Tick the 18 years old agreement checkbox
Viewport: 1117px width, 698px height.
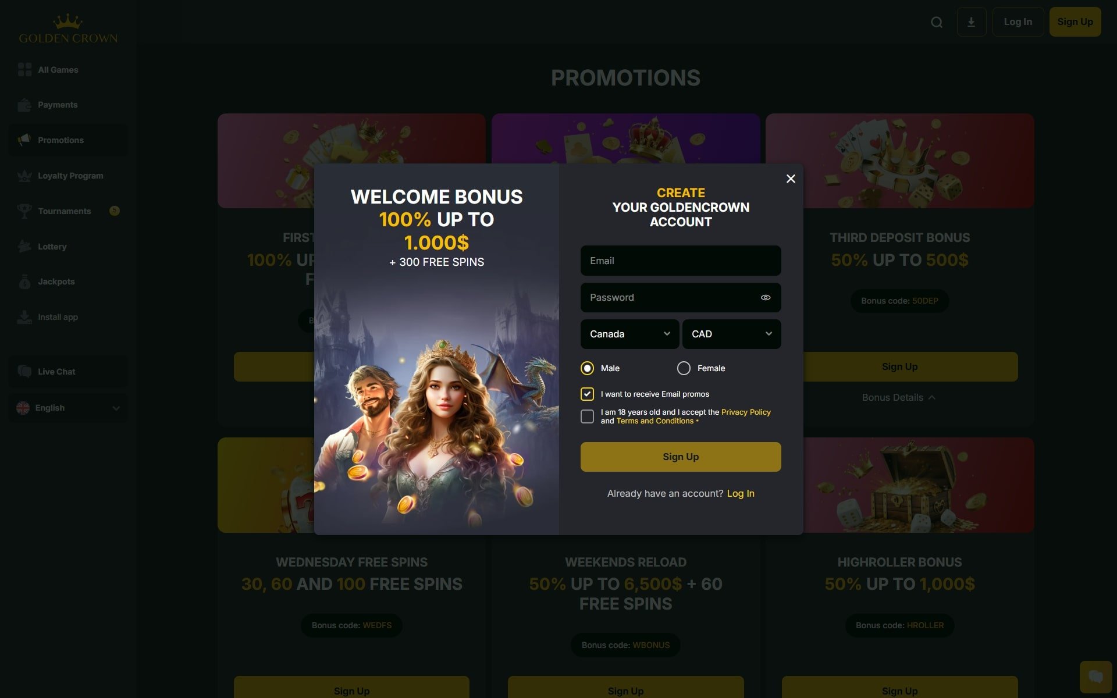click(x=587, y=416)
